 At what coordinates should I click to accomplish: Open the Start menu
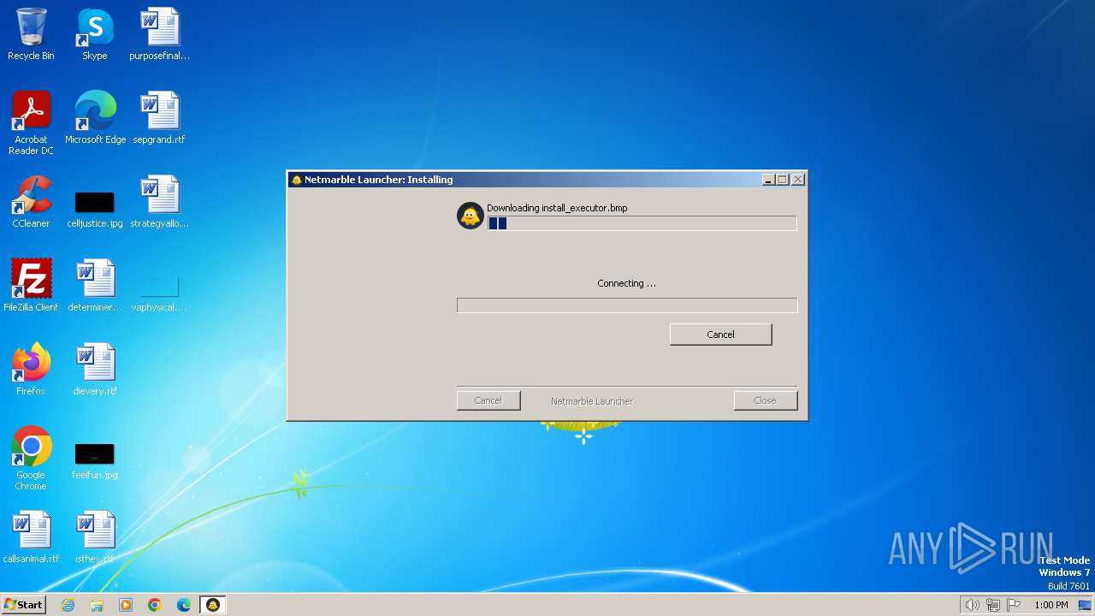pos(24,605)
